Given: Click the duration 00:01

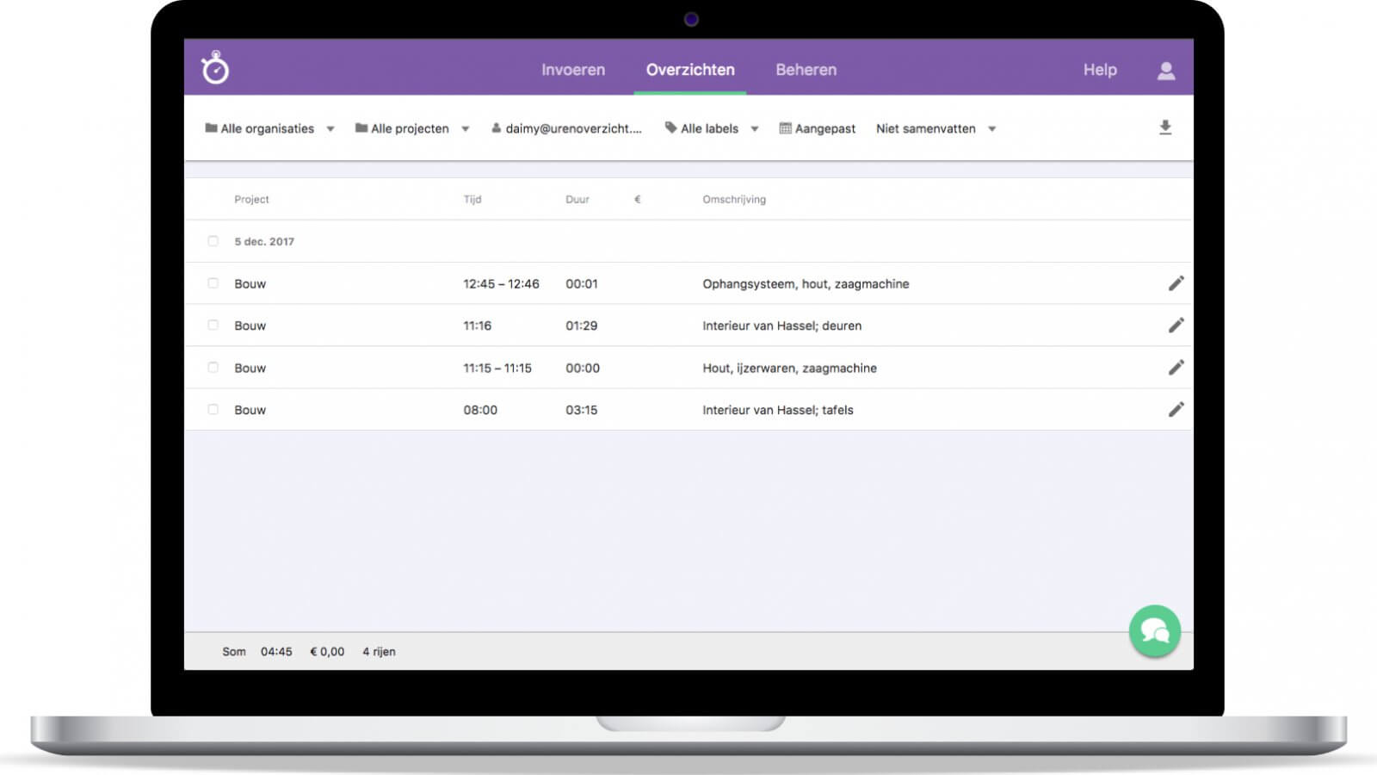Looking at the screenshot, I should 581,283.
